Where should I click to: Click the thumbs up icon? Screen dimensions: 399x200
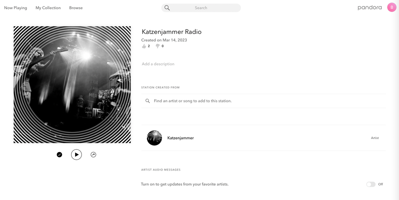[144, 46]
